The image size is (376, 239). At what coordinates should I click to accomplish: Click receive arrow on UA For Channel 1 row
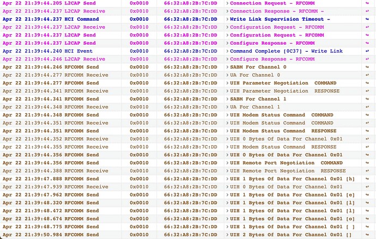[367, 107]
